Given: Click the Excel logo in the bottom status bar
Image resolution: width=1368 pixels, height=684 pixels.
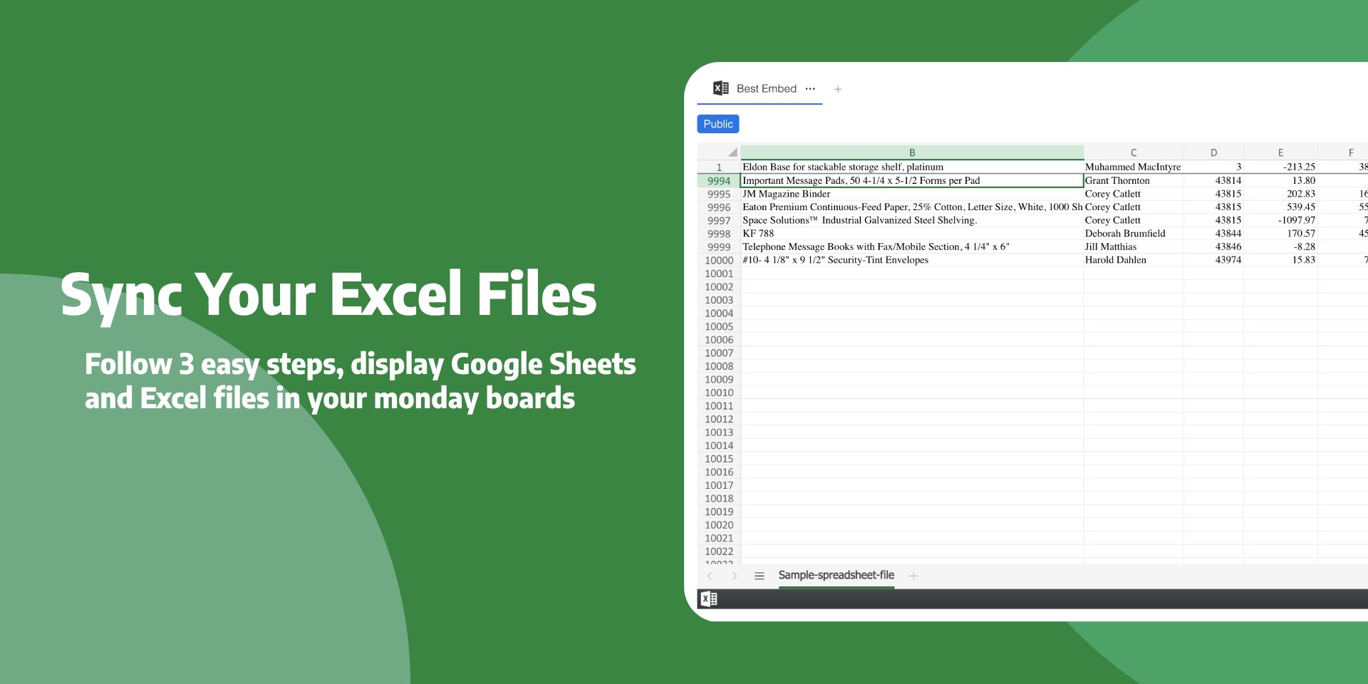Looking at the screenshot, I should [x=708, y=599].
